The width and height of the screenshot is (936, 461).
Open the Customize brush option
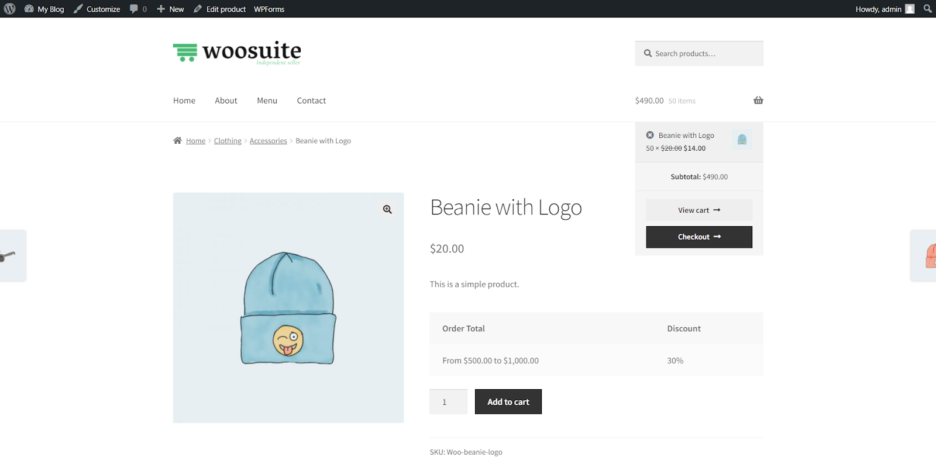coord(97,9)
